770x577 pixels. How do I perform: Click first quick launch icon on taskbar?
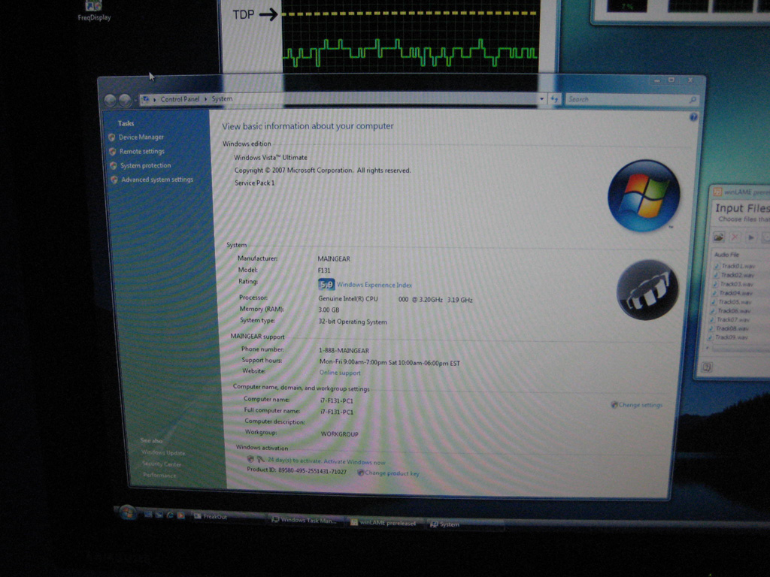click(x=148, y=515)
